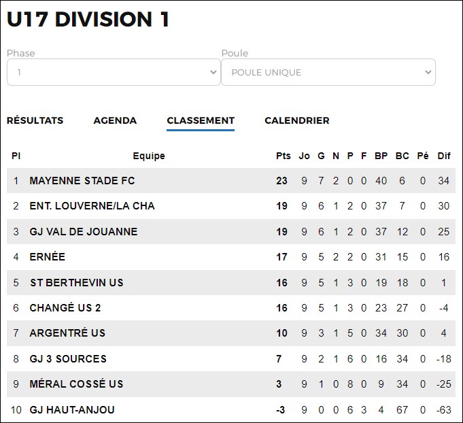This screenshot has height=423, width=463.
Task: Click the Pts column header
Action: 284,156
